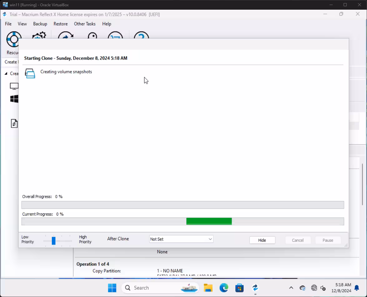Screen dimensions: 367x297
Task: Click the dialog resize grip corner
Action: click(346, 245)
